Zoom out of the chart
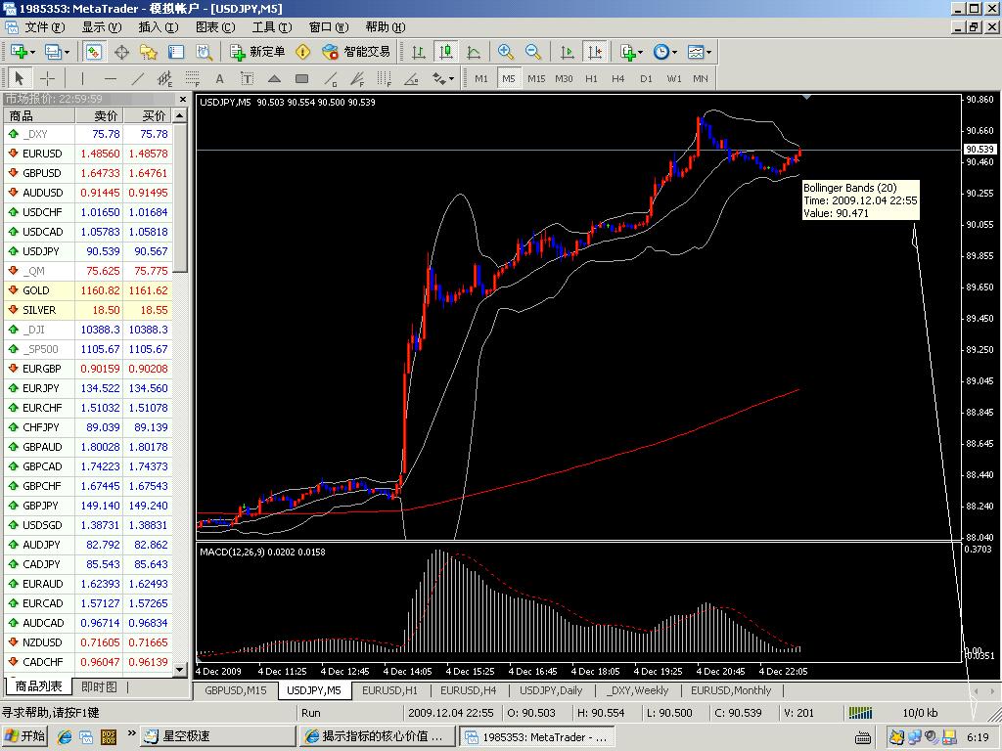 click(533, 52)
